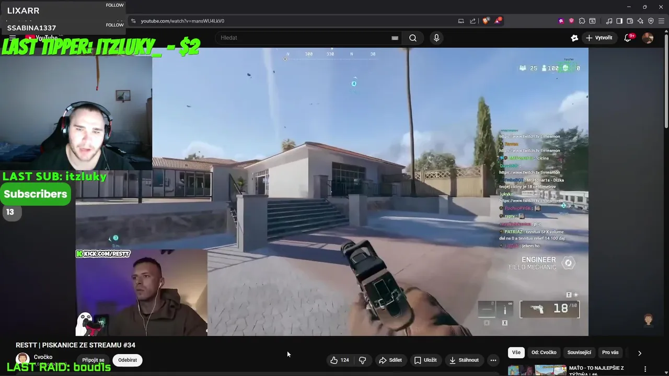This screenshot has height=376, width=669.
Task: Click the FOLLOW button beside SSABINA1337
Action: point(114,25)
